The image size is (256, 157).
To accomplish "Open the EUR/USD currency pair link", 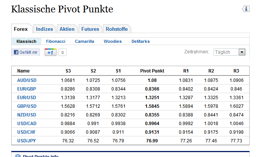I will [x=27, y=97].
